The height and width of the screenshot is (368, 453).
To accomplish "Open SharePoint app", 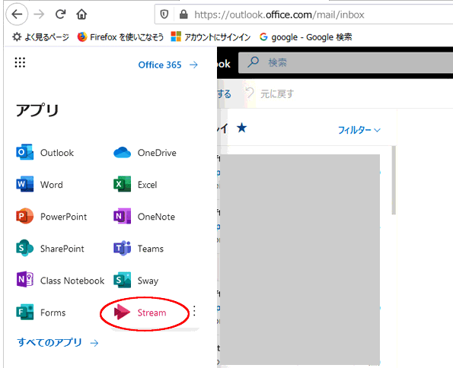I will pyautogui.click(x=50, y=249).
